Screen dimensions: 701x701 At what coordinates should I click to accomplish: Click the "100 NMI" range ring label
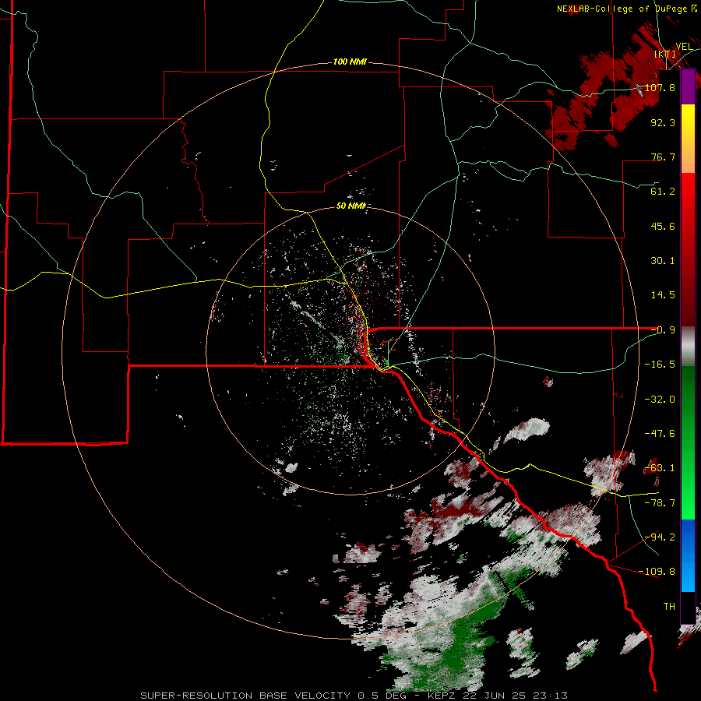click(x=350, y=62)
